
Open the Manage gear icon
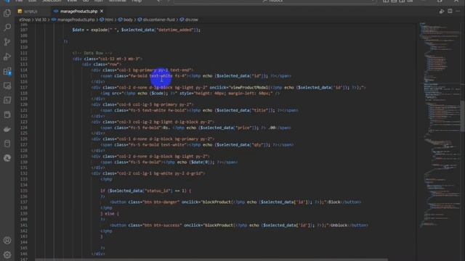(x=7, y=254)
